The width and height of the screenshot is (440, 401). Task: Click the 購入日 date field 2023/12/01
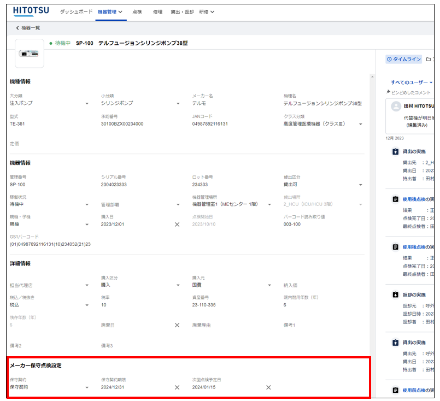[x=137, y=225]
